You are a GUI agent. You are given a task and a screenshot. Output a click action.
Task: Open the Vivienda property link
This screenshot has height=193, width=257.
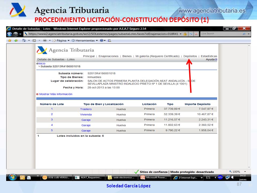click(86, 114)
